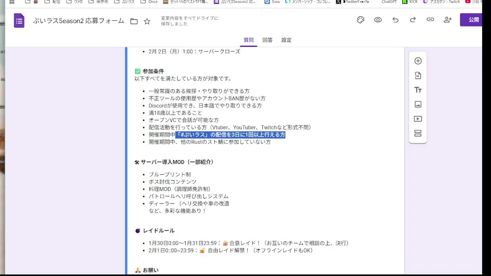Screen dimensions: 491x276
Task: Click the line Discordが使用でき、日本語でやり取りできる方
Action: pyautogui.click(x=205, y=105)
